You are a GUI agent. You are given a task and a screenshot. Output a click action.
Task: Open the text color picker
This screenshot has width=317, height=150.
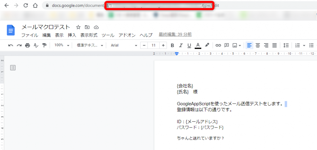[x=198, y=45]
